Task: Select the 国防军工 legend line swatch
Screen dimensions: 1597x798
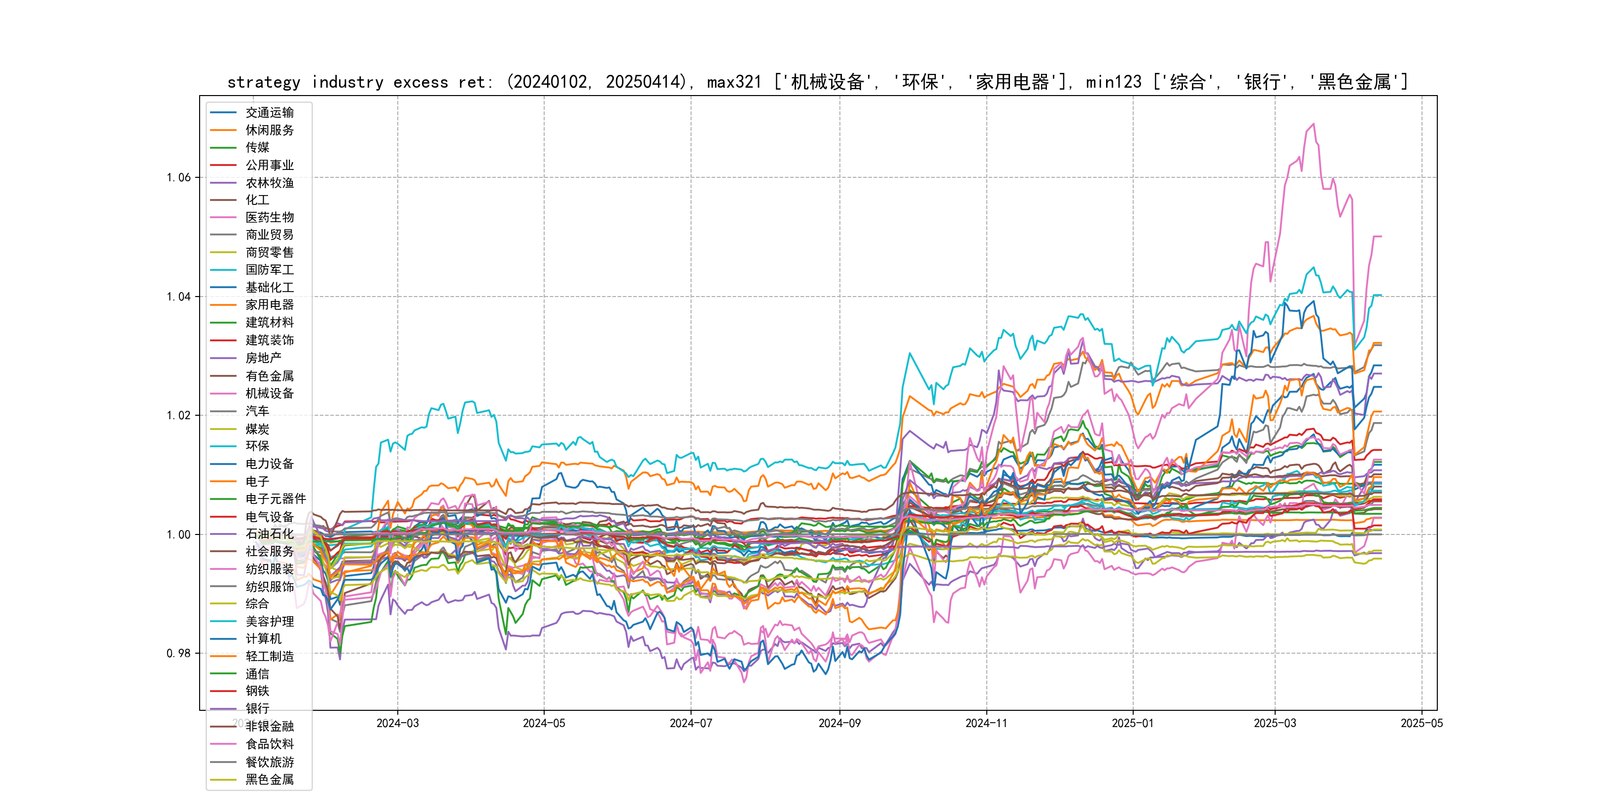Action: coord(223,270)
